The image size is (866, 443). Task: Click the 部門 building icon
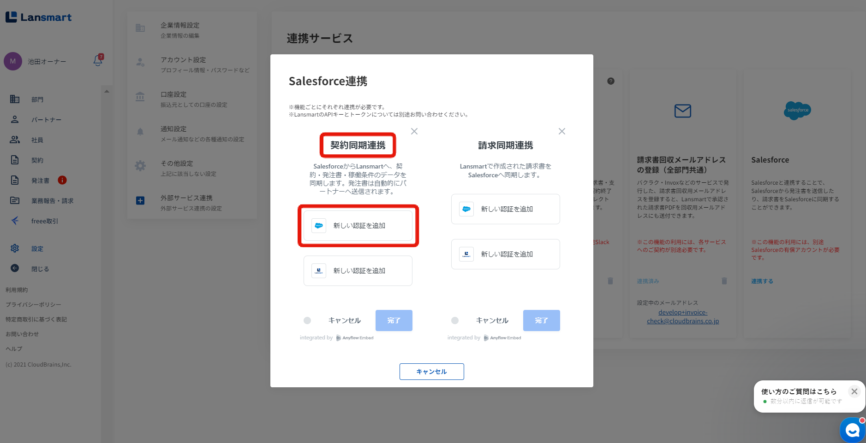[15, 99]
